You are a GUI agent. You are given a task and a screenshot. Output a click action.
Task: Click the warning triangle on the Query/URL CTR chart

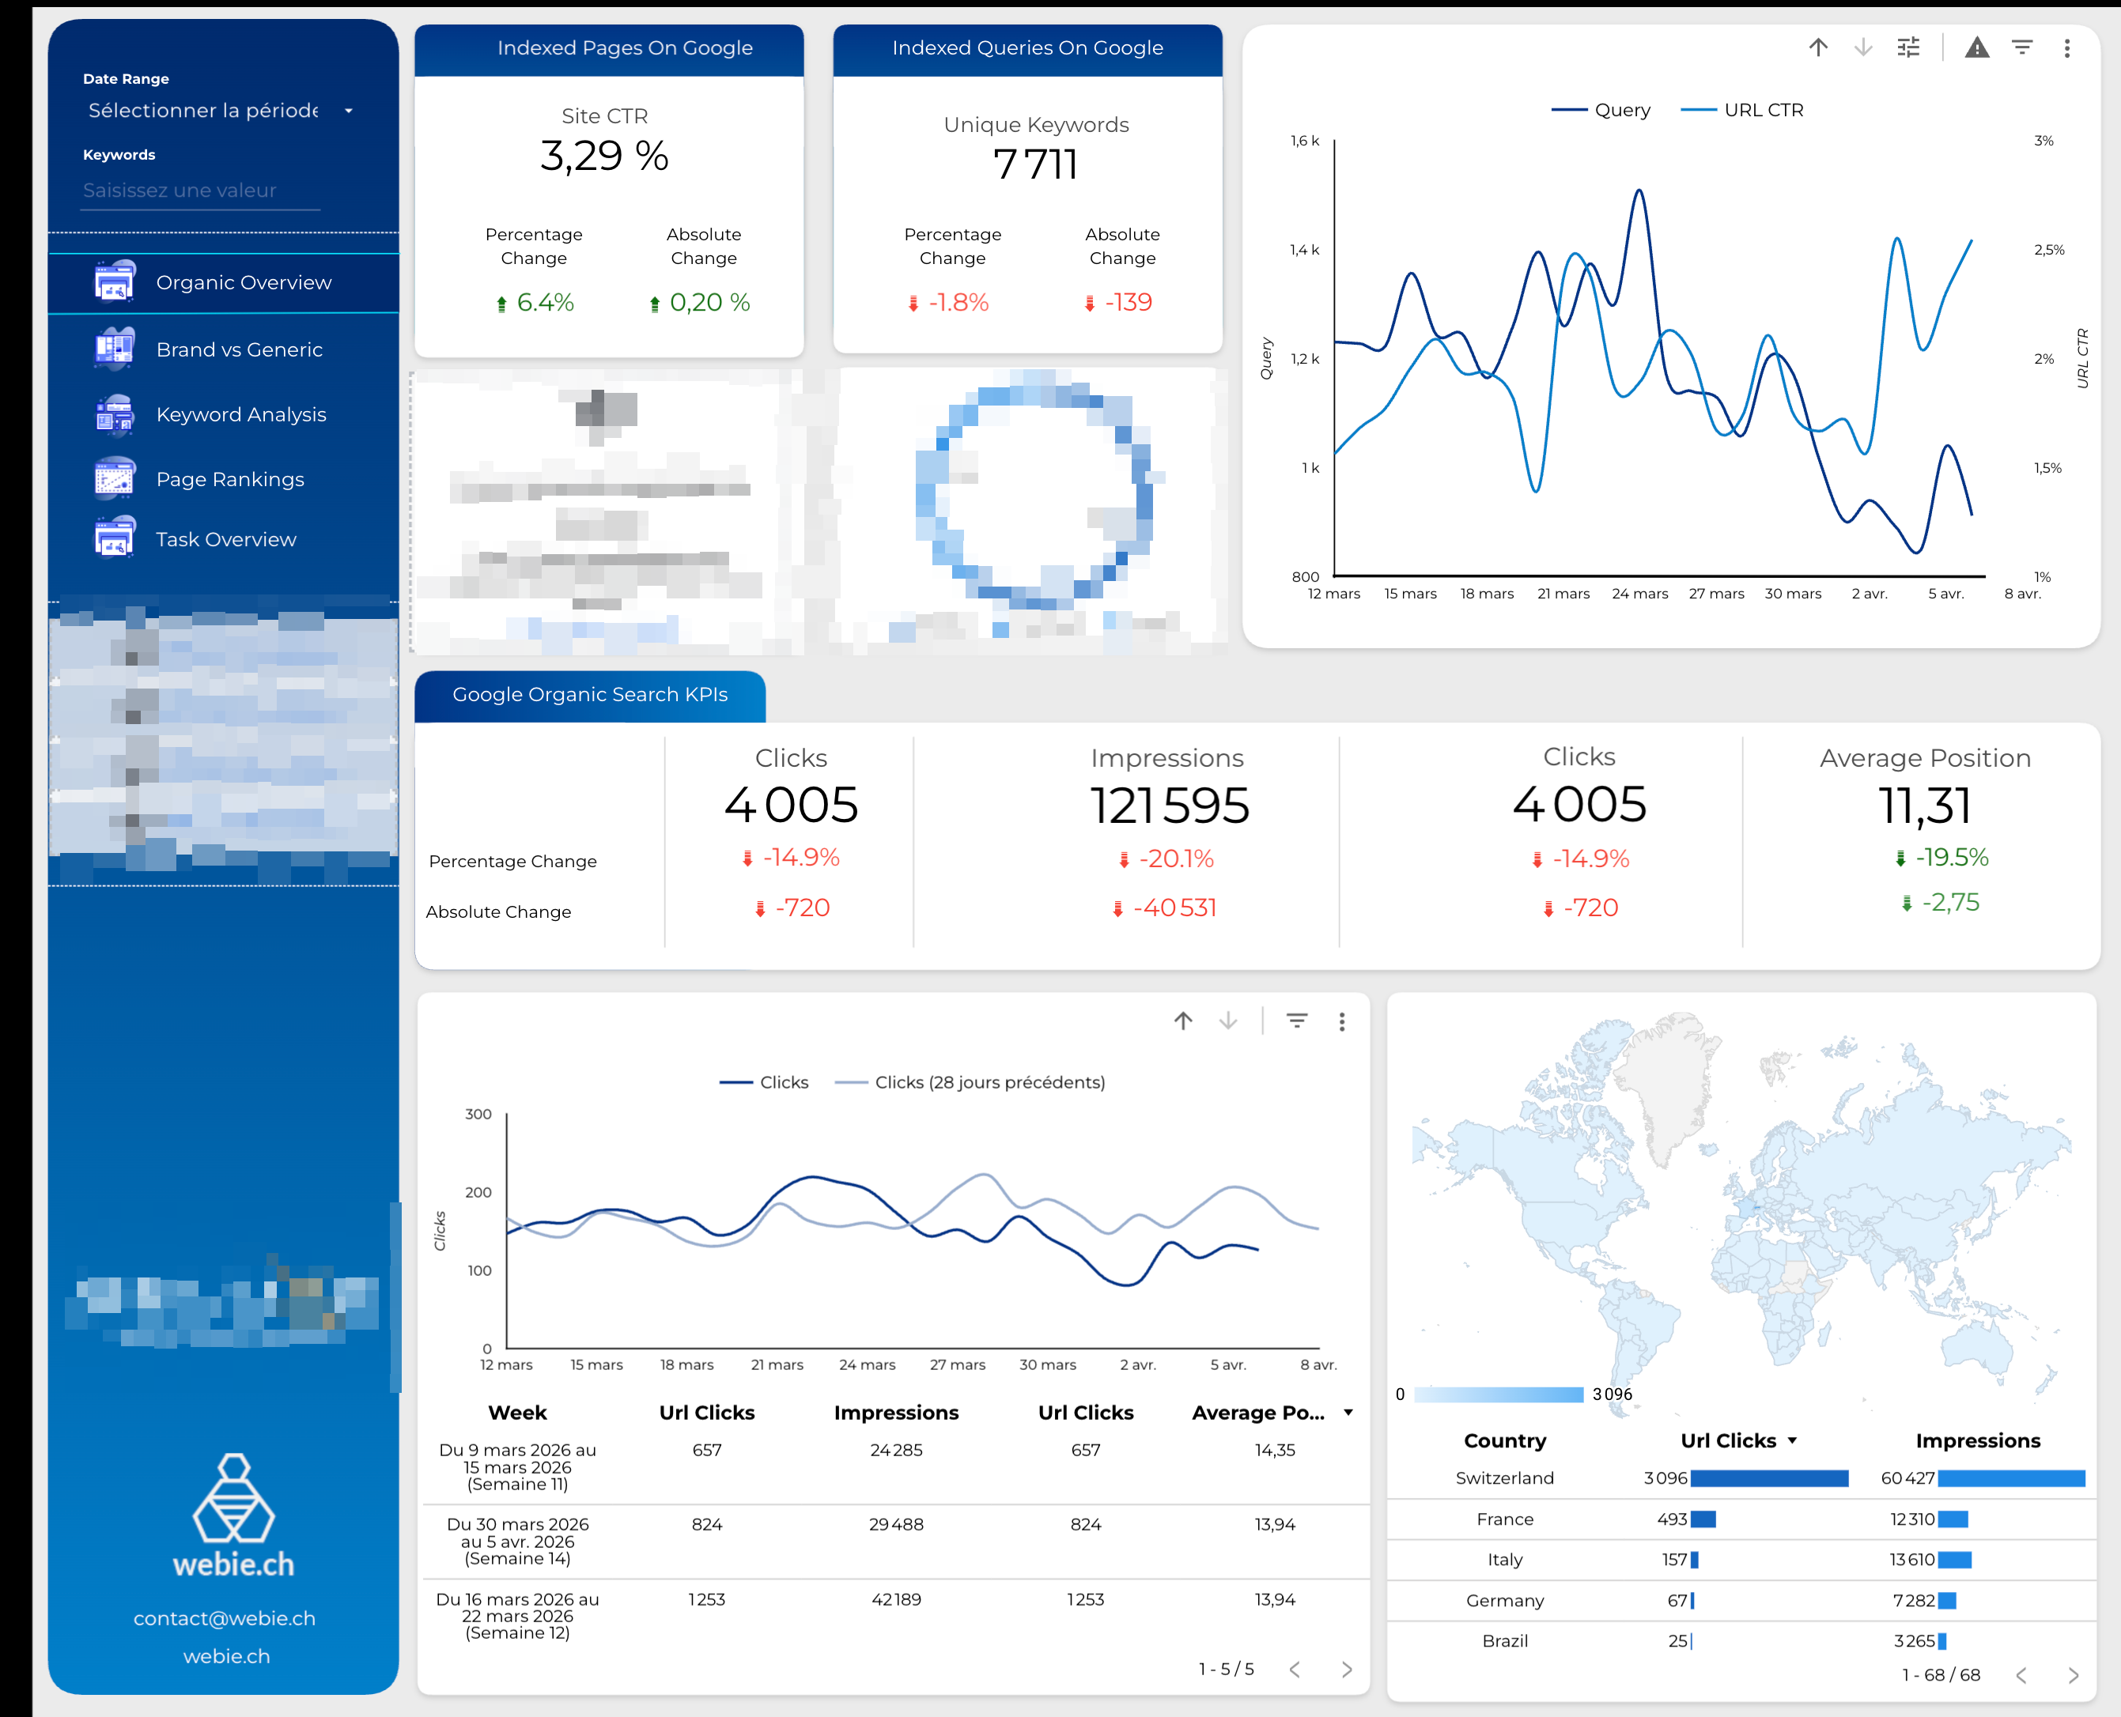click(x=1976, y=47)
